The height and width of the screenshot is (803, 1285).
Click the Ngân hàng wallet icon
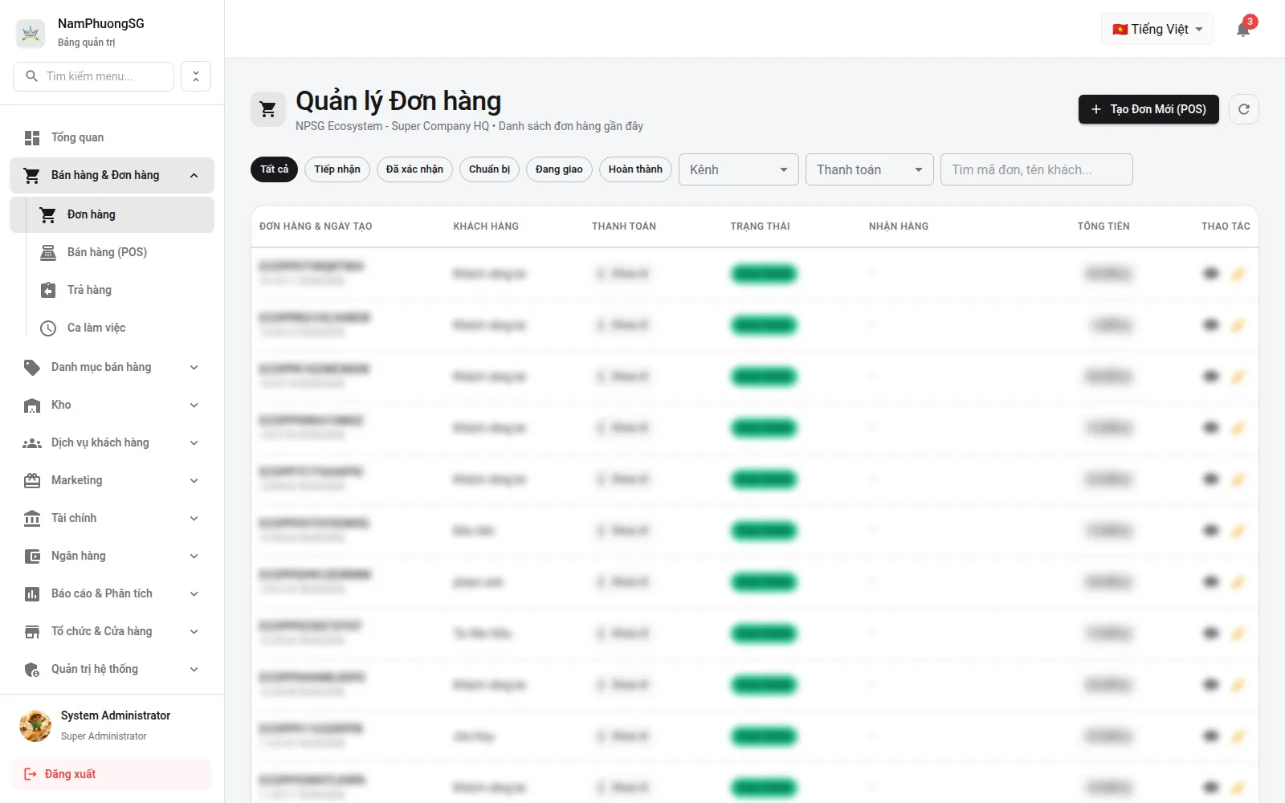coord(32,556)
